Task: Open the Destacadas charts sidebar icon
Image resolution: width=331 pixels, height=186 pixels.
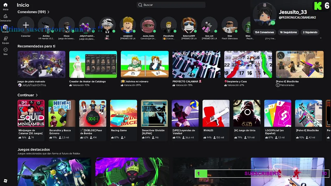Action: pyautogui.click(x=5, y=16)
